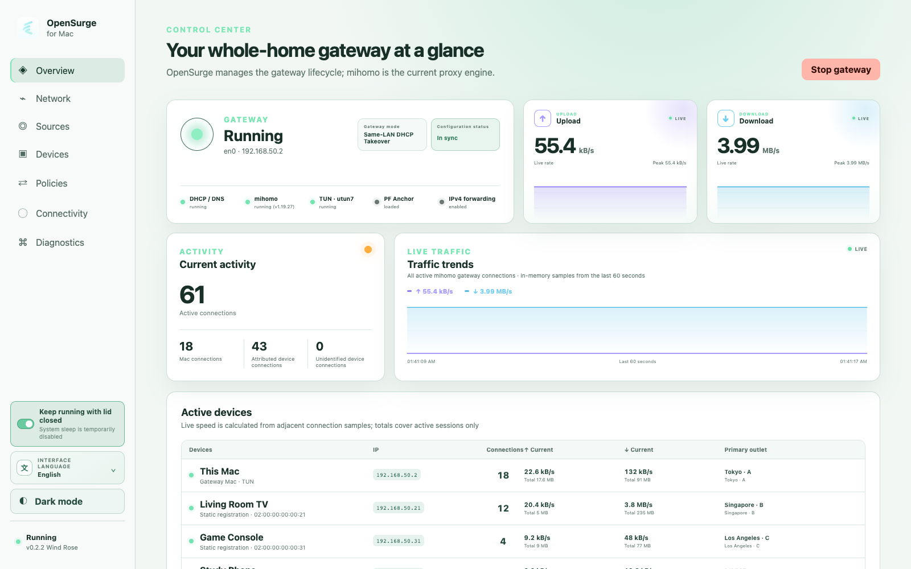Navigate to Diagnostics
This screenshot has width=911, height=569.
point(67,242)
